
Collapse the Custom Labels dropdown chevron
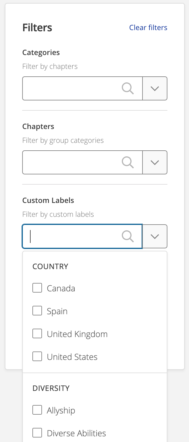[155, 236]
